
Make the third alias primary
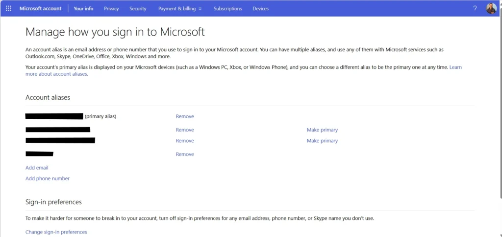tap(322, 141)
